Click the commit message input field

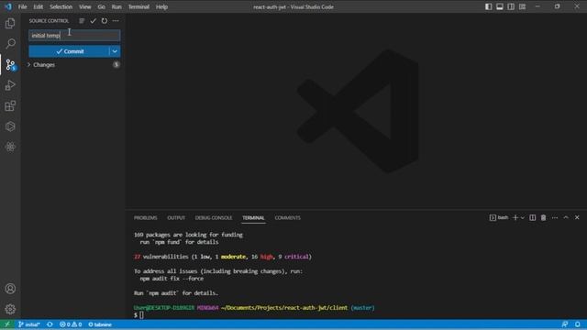coord(74,36)
